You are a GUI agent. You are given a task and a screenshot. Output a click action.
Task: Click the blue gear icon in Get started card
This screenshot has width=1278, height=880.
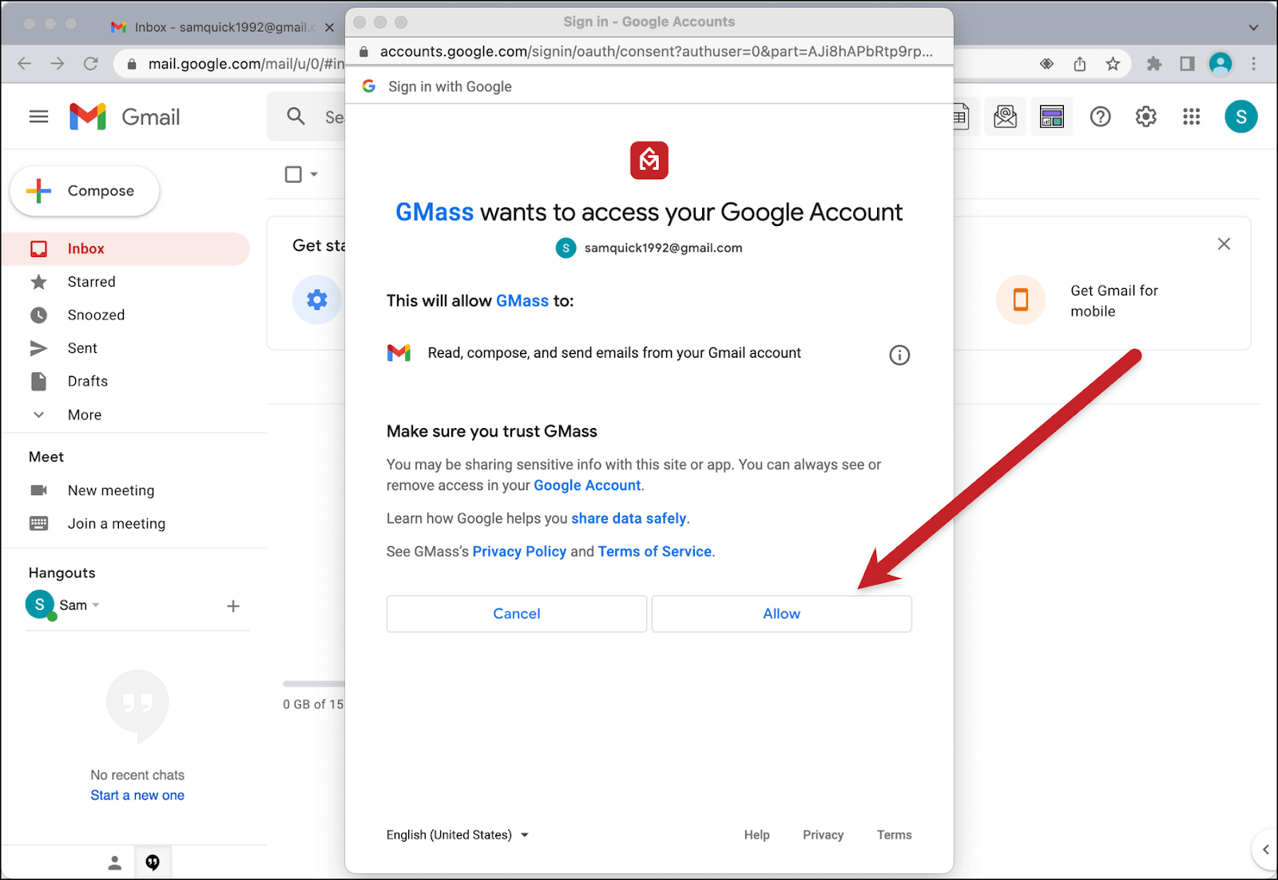point(317,299)
